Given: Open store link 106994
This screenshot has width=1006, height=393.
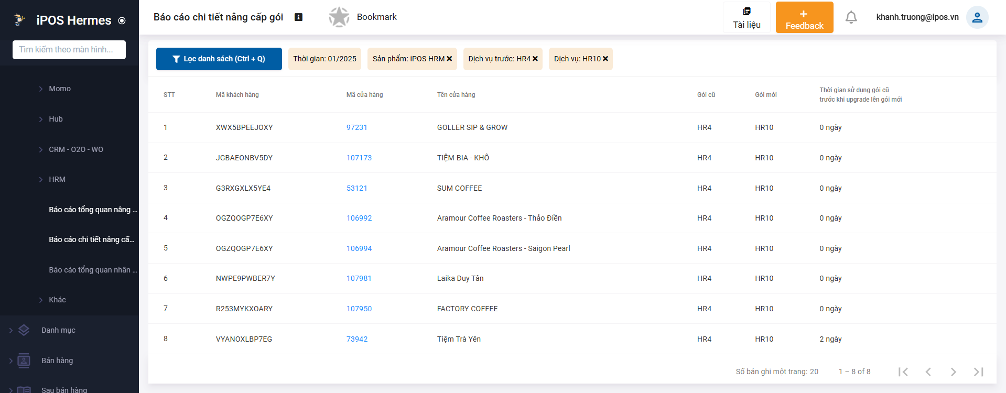Looking at the screenshot, I should pos(359,248).
